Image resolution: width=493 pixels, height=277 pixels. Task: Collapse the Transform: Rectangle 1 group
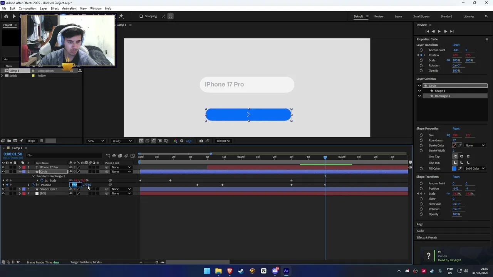coord(33,176)
